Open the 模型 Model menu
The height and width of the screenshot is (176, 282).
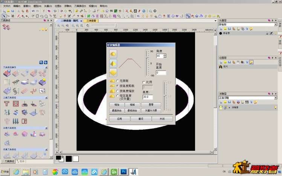pyautogui.click(x=37, y=6)
